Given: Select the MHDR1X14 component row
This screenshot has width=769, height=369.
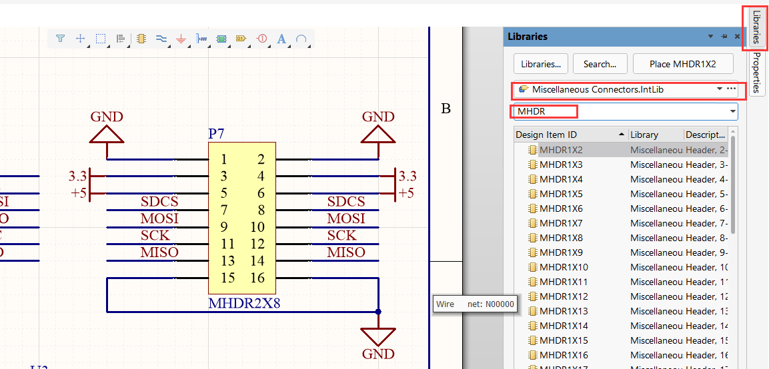Looking at the screenshot, I should (621, 326).
